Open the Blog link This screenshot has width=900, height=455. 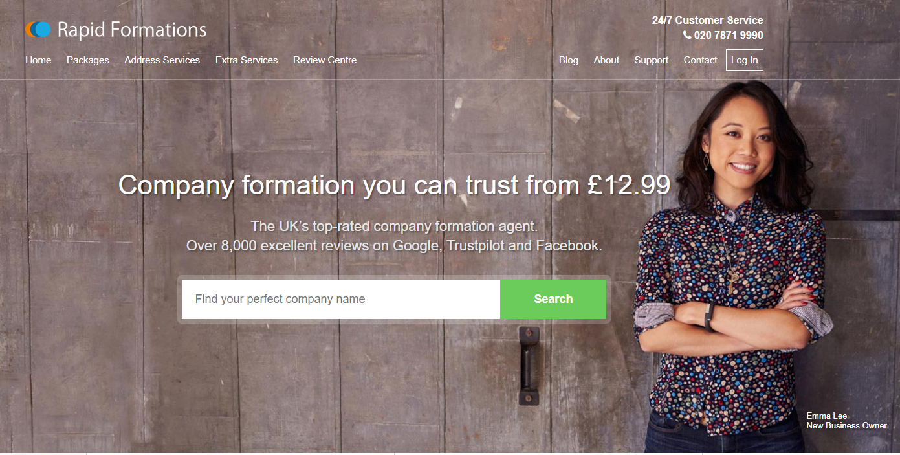coord(569,60)
